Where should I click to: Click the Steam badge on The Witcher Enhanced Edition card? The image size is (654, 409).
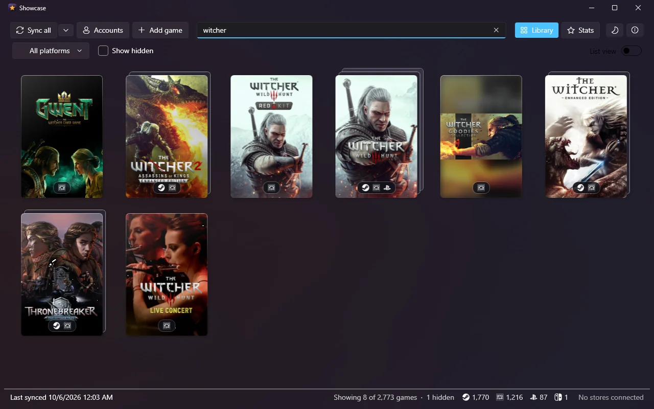(x=580, y=188)
